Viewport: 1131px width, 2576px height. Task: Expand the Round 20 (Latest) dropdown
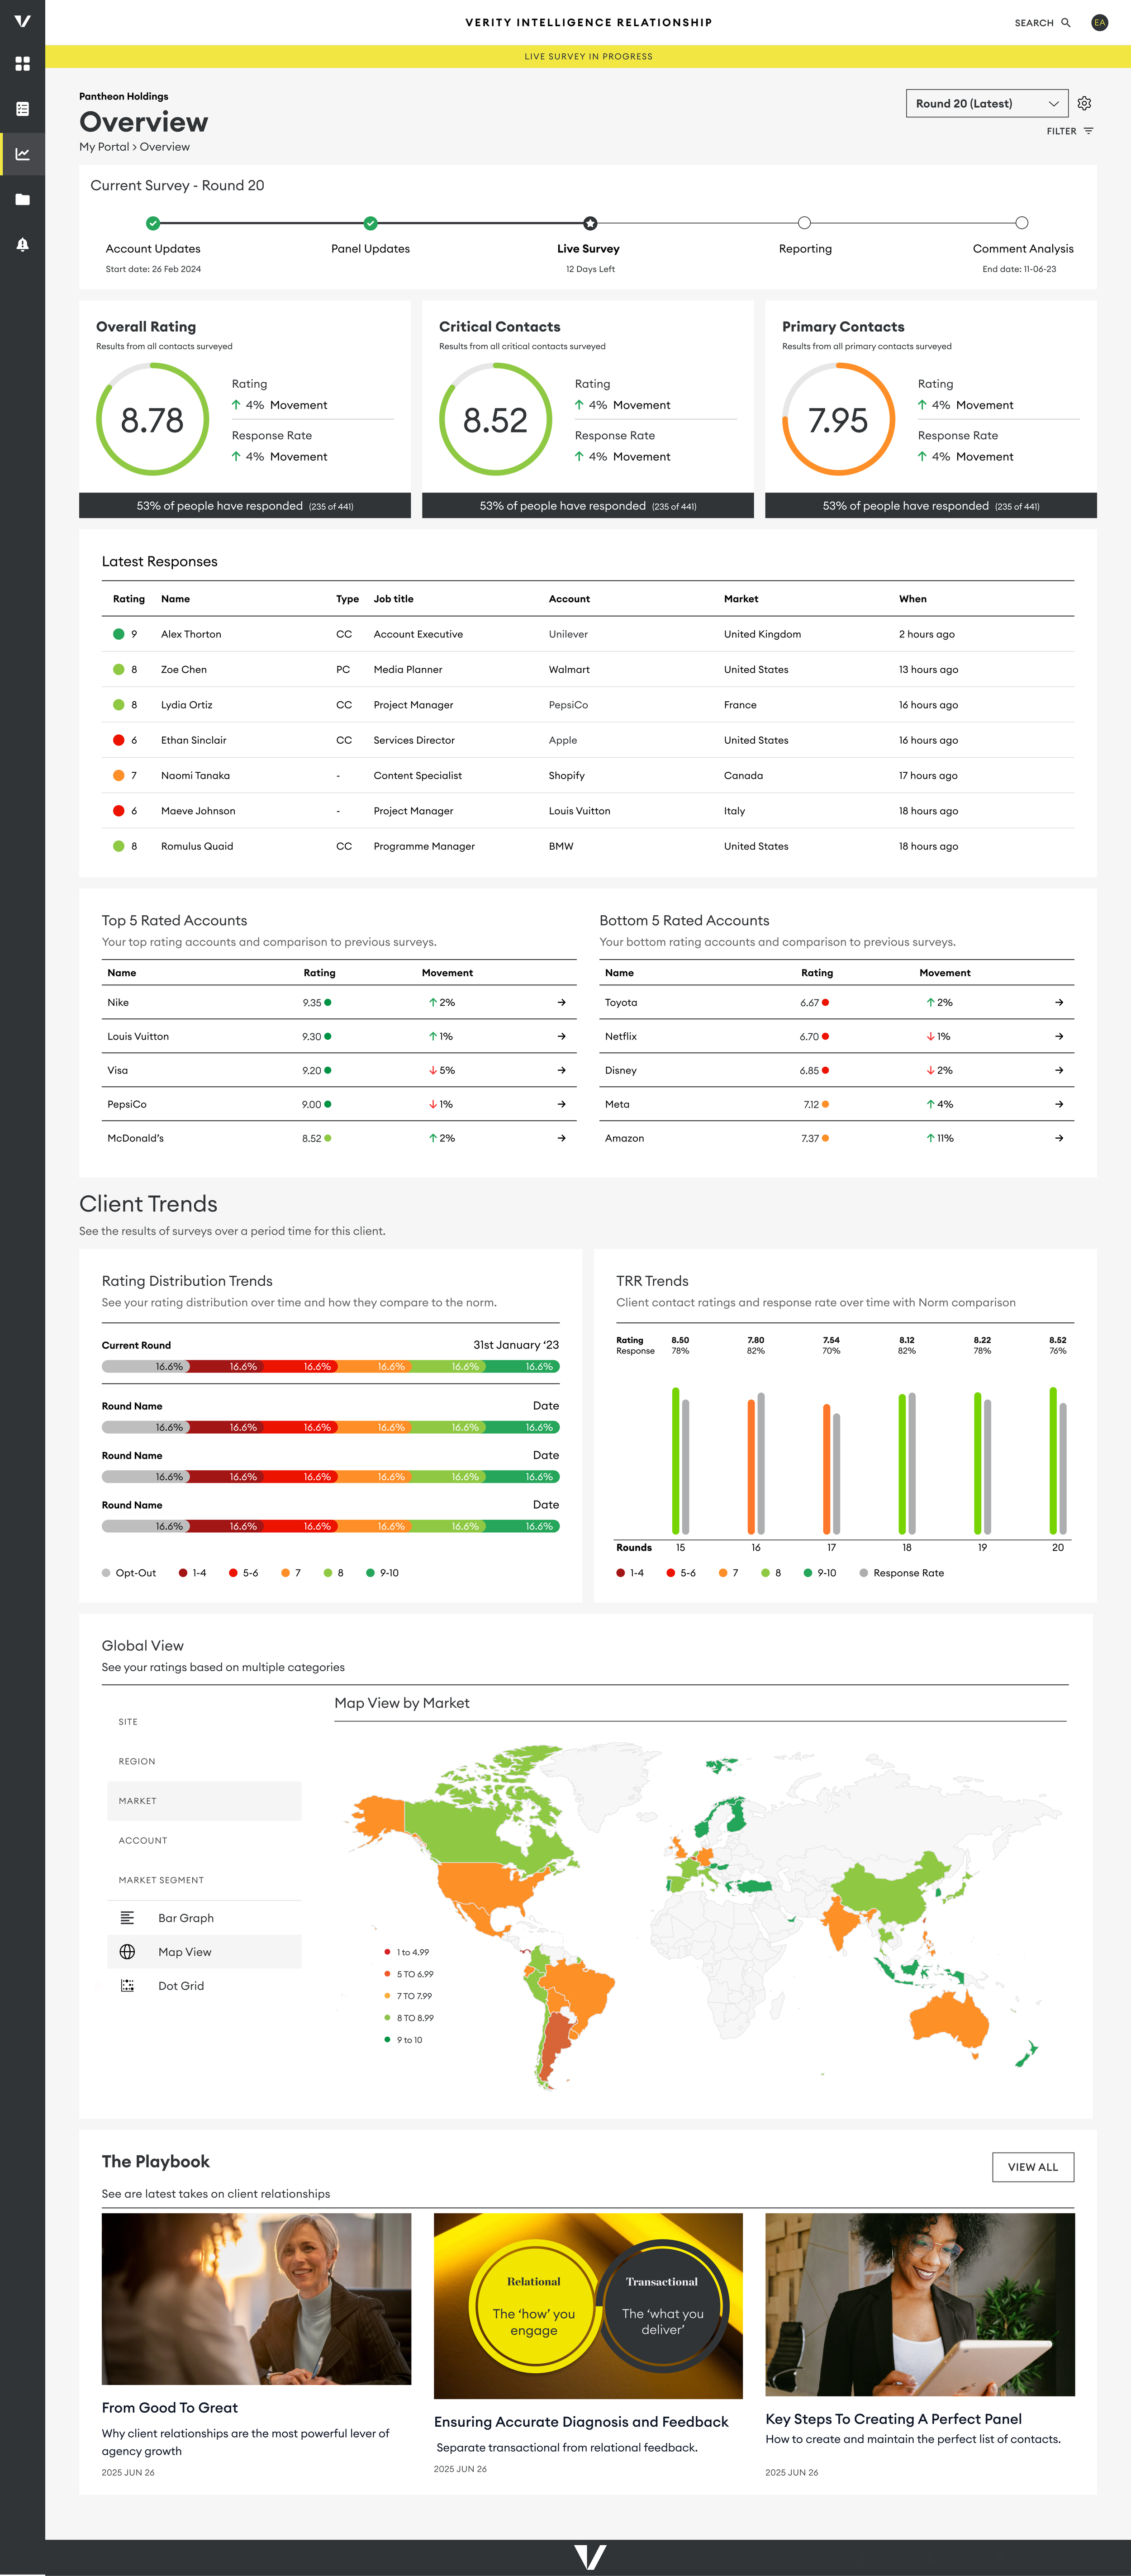(986, 103)
